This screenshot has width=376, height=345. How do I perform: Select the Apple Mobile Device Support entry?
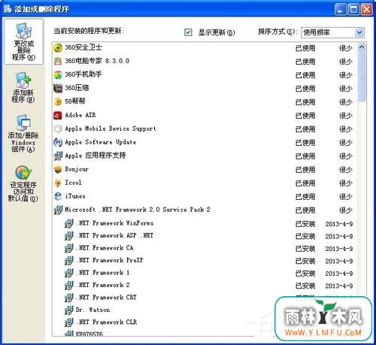point(204,129)
